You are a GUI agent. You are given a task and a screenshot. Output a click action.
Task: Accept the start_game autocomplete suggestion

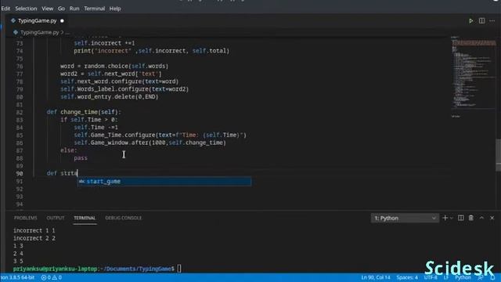coord(164,181)
